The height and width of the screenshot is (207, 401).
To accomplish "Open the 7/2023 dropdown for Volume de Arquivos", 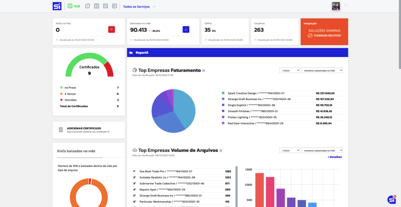I will click(x=290, y=150).
